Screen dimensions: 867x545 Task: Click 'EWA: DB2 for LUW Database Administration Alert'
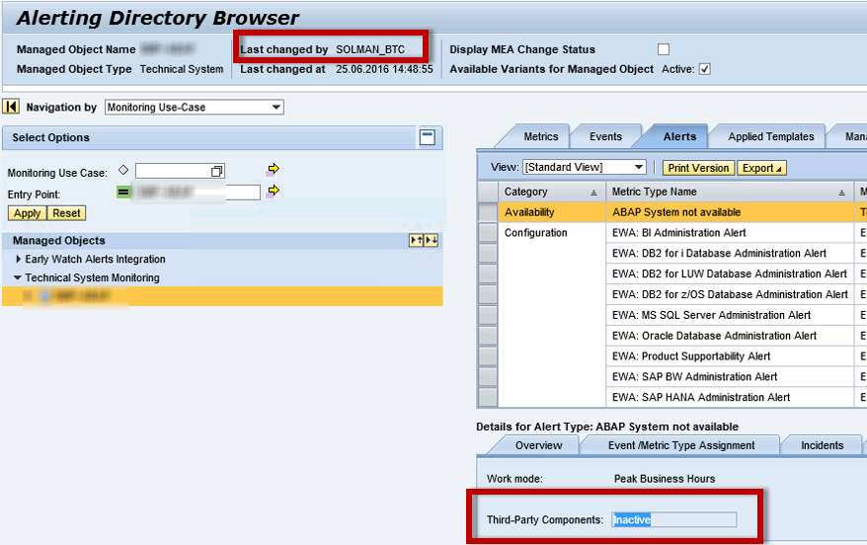click(x=730, y=273)
